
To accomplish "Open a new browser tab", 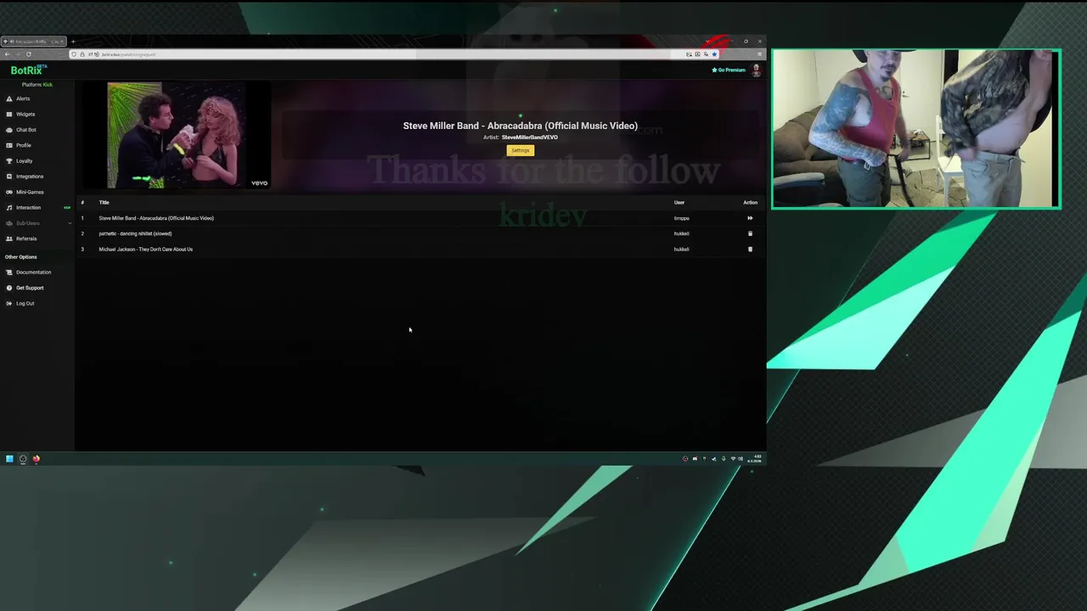I will tap(73, 42).
